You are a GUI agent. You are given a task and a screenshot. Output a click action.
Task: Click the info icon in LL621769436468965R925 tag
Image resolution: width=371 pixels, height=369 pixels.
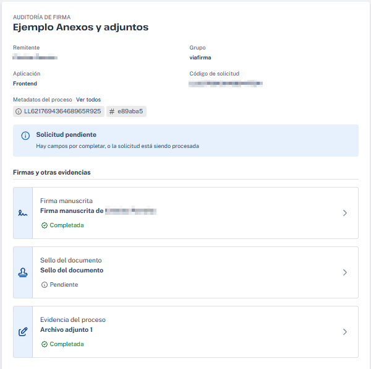click(x=19, y=111)
